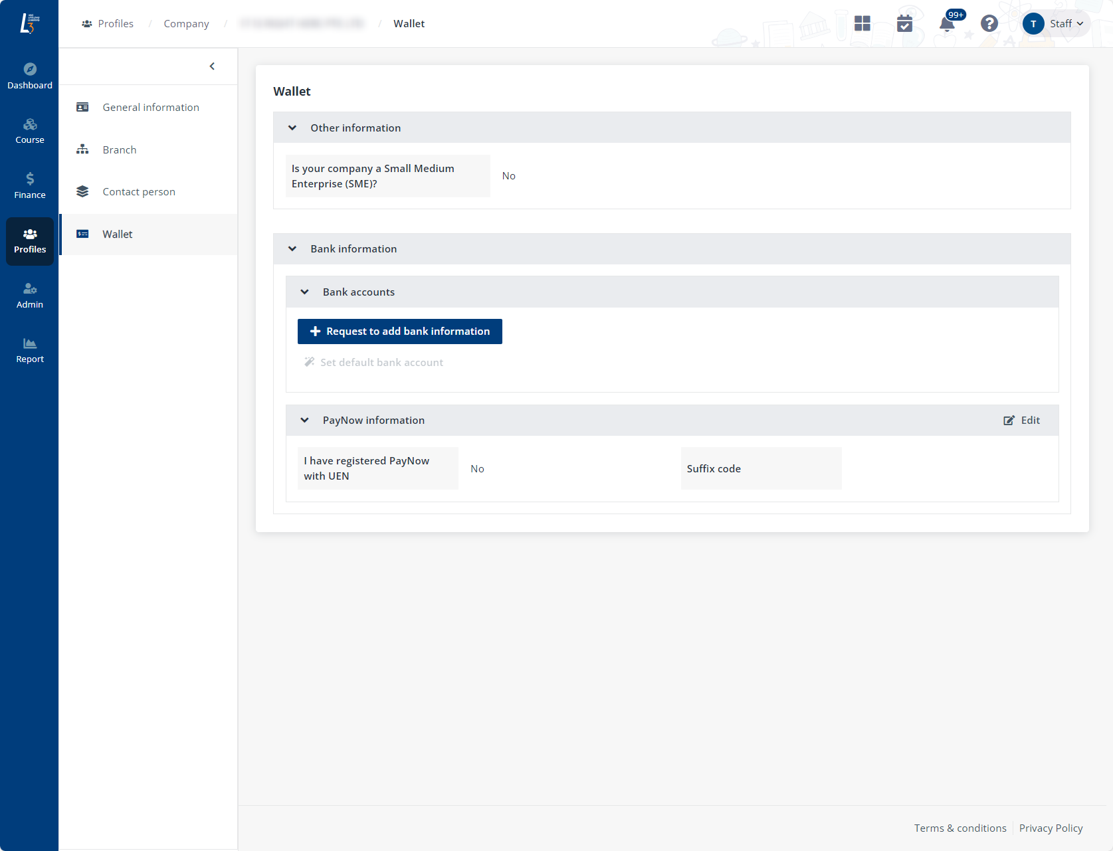Open the Course section in sidebar

[30, 131]
